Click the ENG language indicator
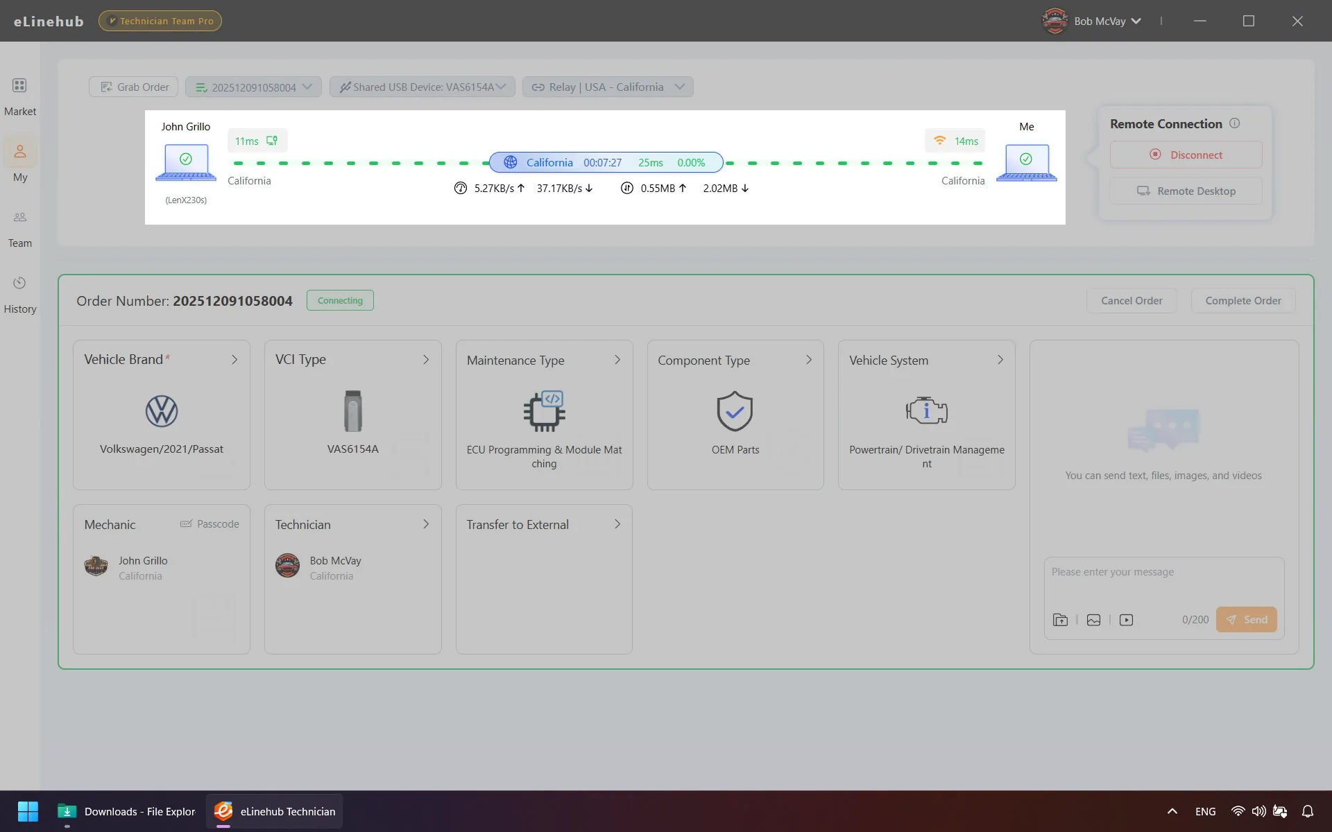Screen dimensions: 1332x832 click(x=1205, y=811)
